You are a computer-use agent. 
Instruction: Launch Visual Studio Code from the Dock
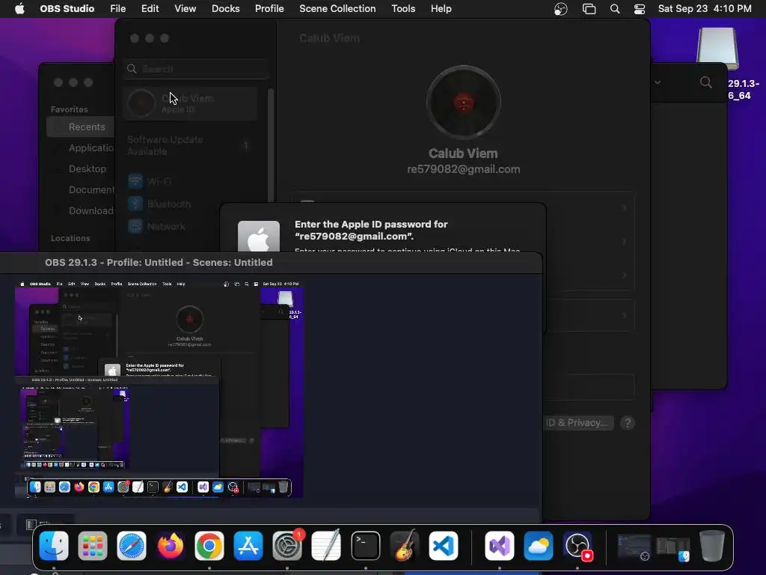click(x=444, y=546)
